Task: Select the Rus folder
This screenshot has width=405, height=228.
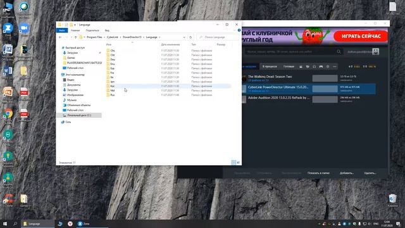Action: click(113, 95)
